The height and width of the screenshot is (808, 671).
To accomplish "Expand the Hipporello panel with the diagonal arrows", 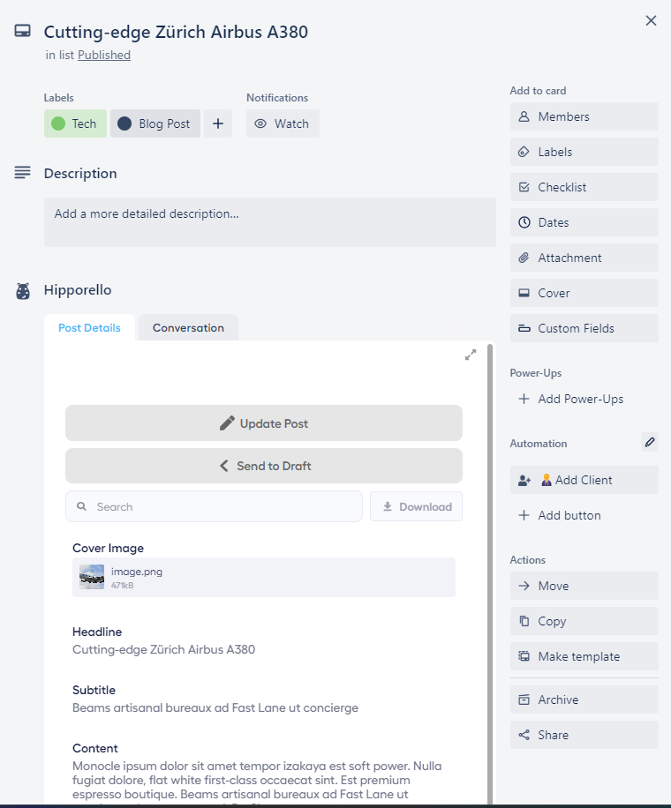I will [470, 355].
